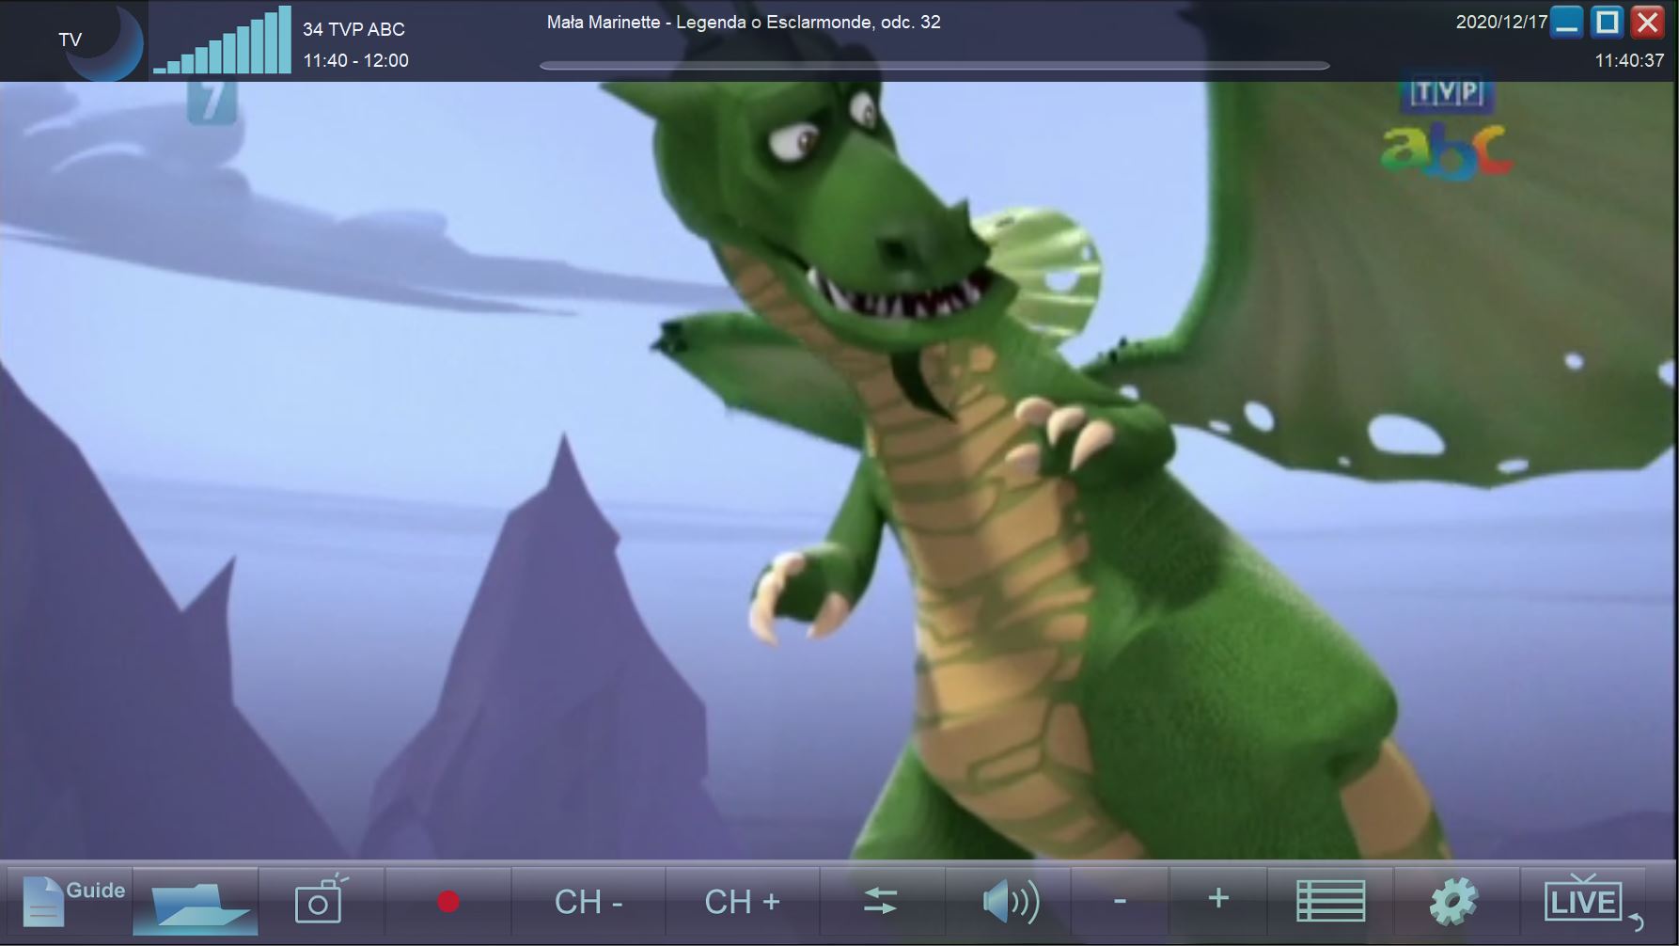Decrease volume with the minus button
The height and width of the screenshot is (946, 1679).
click(x=1120, y=901)
